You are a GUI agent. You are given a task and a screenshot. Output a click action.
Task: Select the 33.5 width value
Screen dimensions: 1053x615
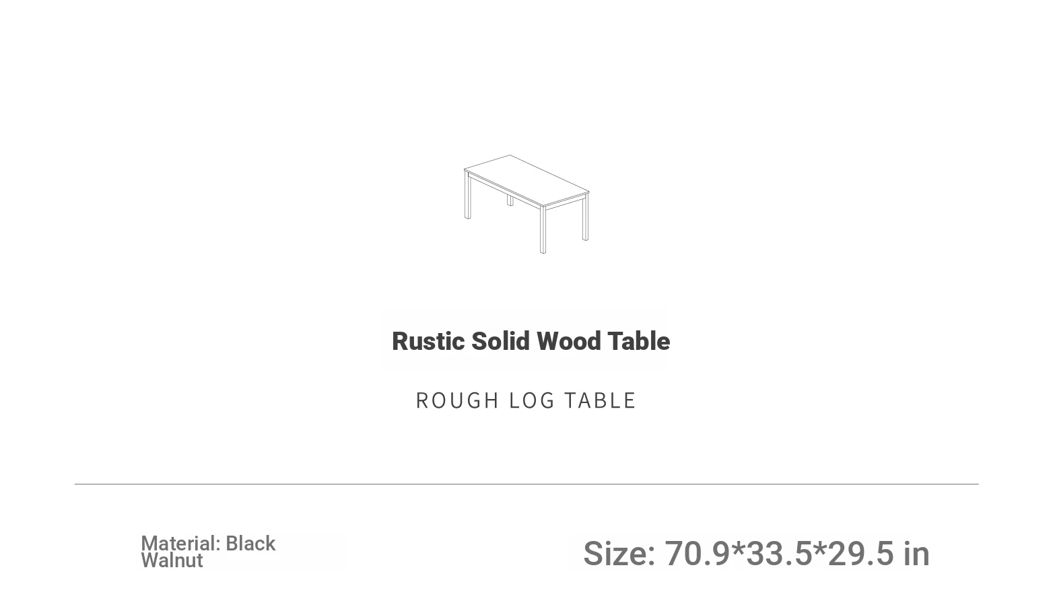point(779,554)
